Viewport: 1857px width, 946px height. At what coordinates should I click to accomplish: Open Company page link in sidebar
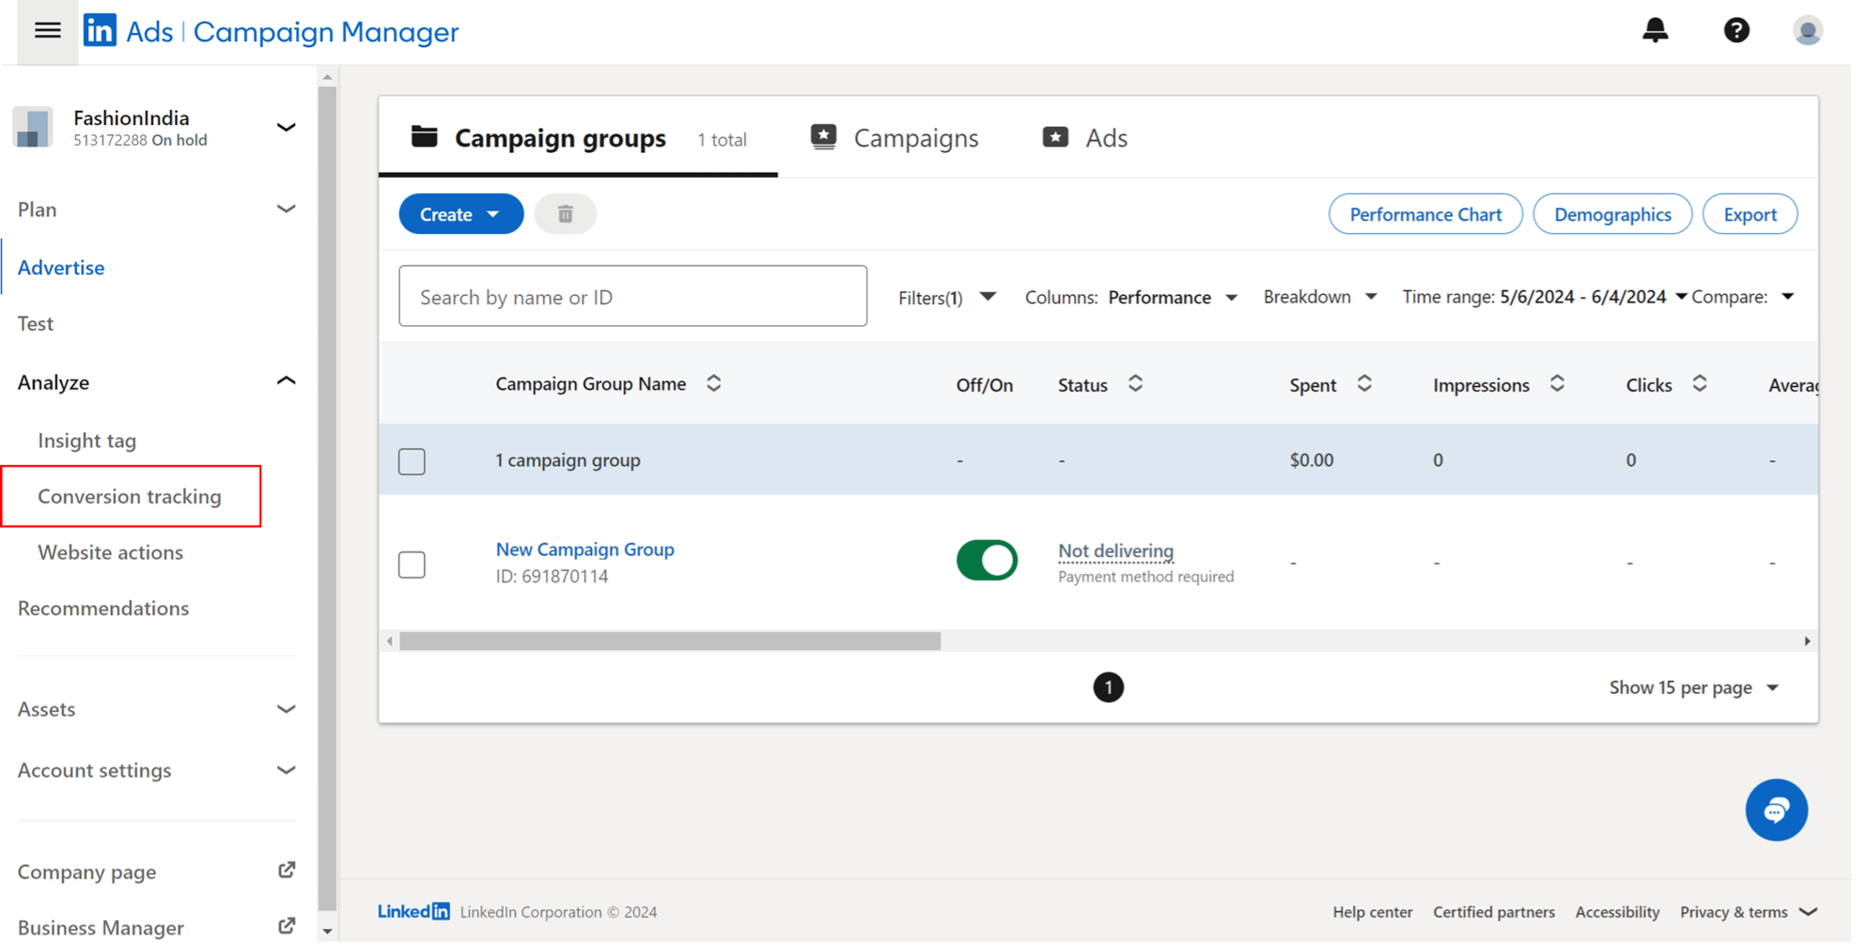click(87, 872)
